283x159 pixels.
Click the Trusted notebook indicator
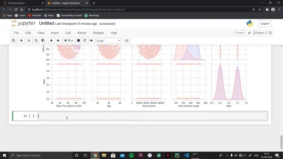click(x=239, y=33)
